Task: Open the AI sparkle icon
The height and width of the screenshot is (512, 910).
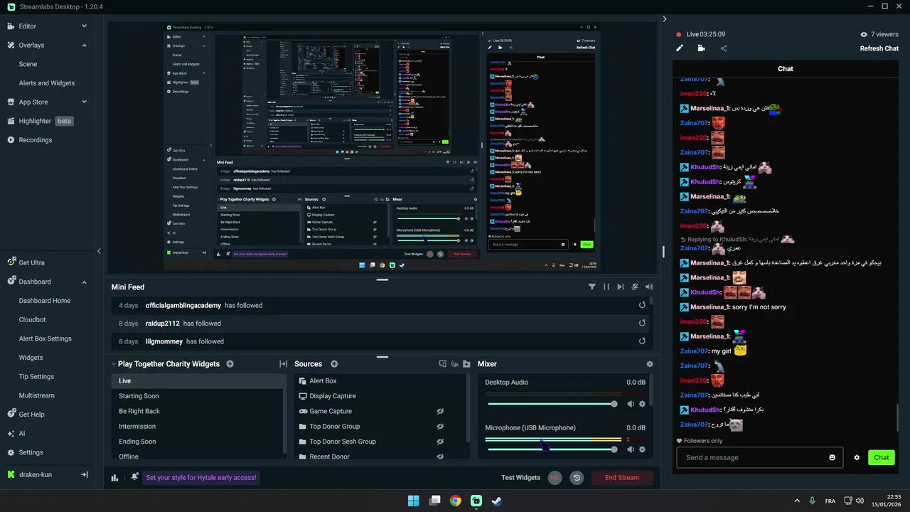Action: click(x=11, y=434)
